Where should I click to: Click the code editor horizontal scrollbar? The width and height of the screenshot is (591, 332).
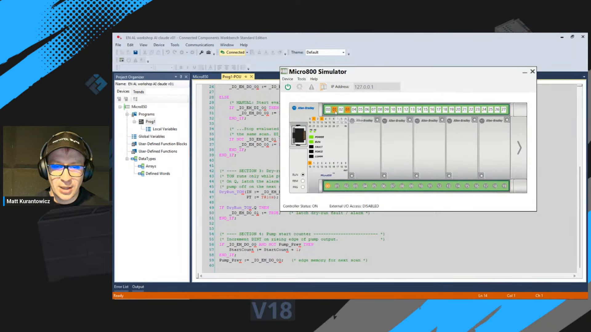coord(388,276)
